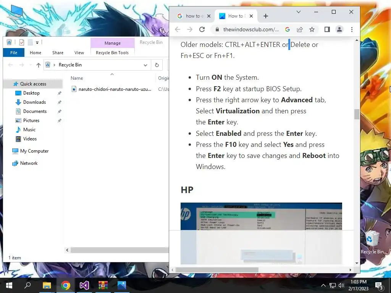
Task: Click Properties in the Explorer quick access toolbar
Action: 22,42
